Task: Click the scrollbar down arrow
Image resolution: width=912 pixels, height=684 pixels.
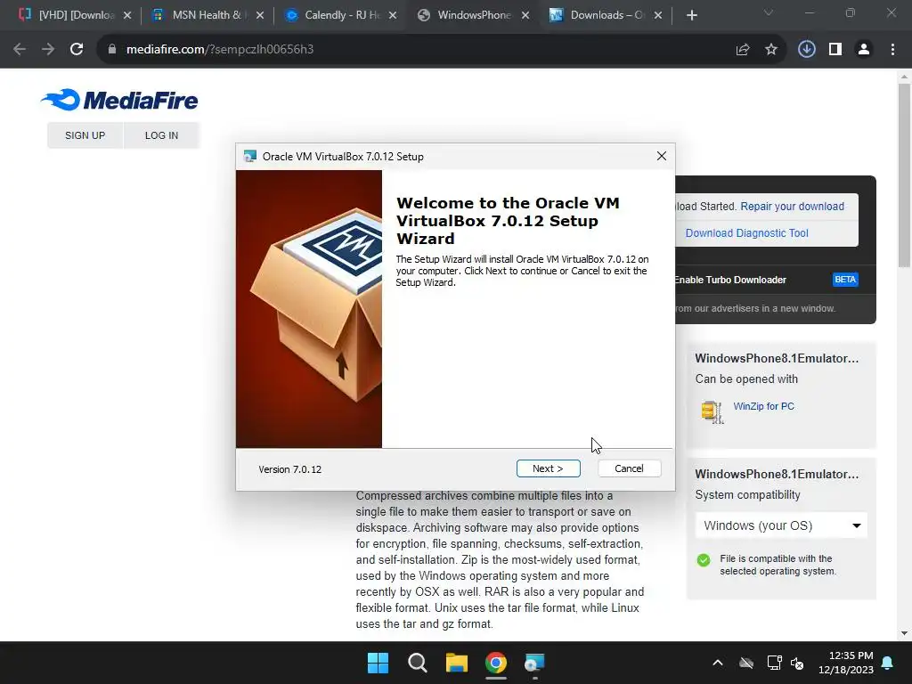Action: tap(904, 633)
